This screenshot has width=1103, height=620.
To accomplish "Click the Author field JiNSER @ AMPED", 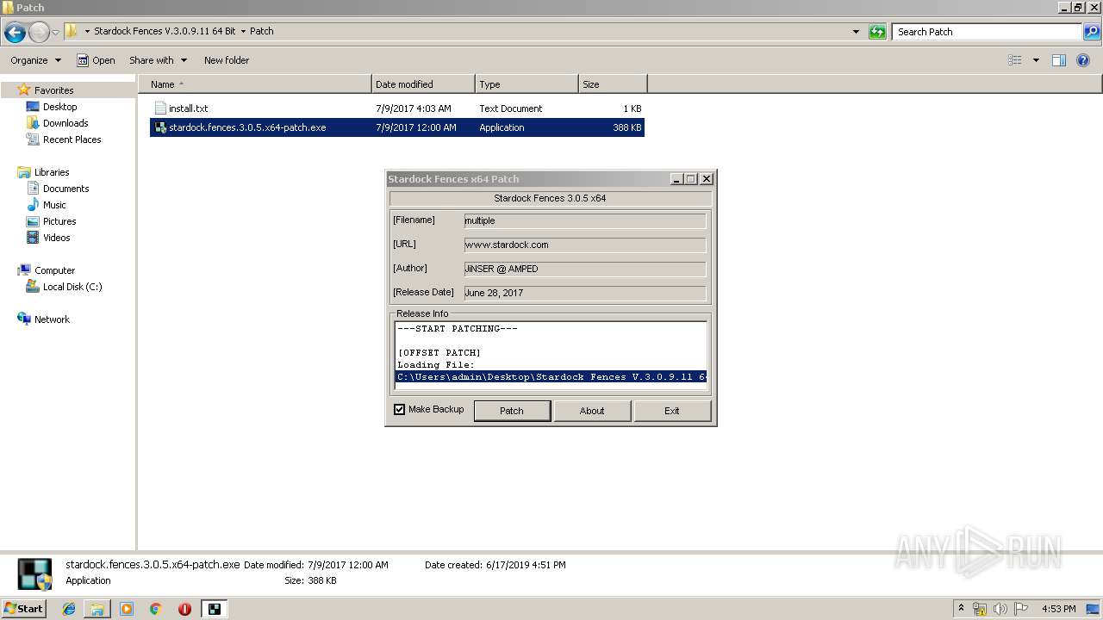I will click(584, 269).
